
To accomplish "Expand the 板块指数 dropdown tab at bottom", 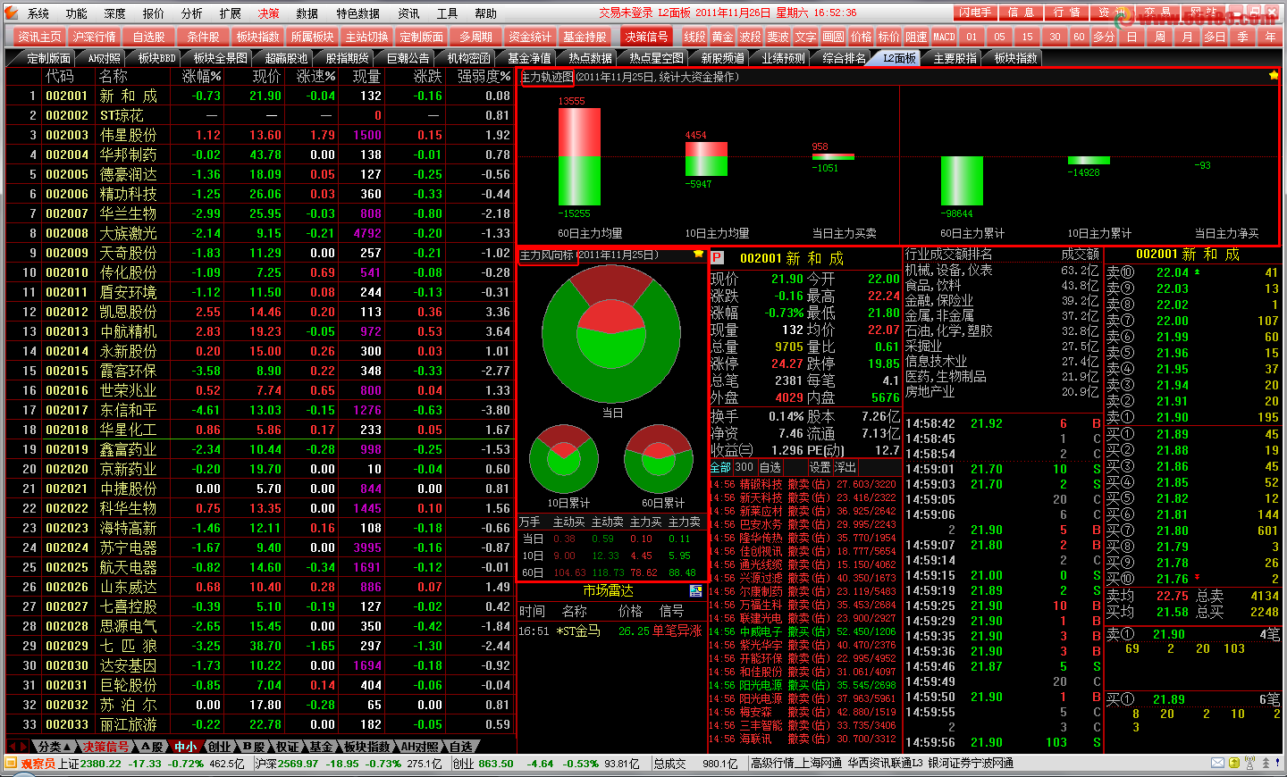I will (x=367, y=747).
